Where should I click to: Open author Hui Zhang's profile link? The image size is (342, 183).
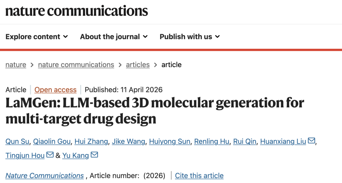point(91,141)
